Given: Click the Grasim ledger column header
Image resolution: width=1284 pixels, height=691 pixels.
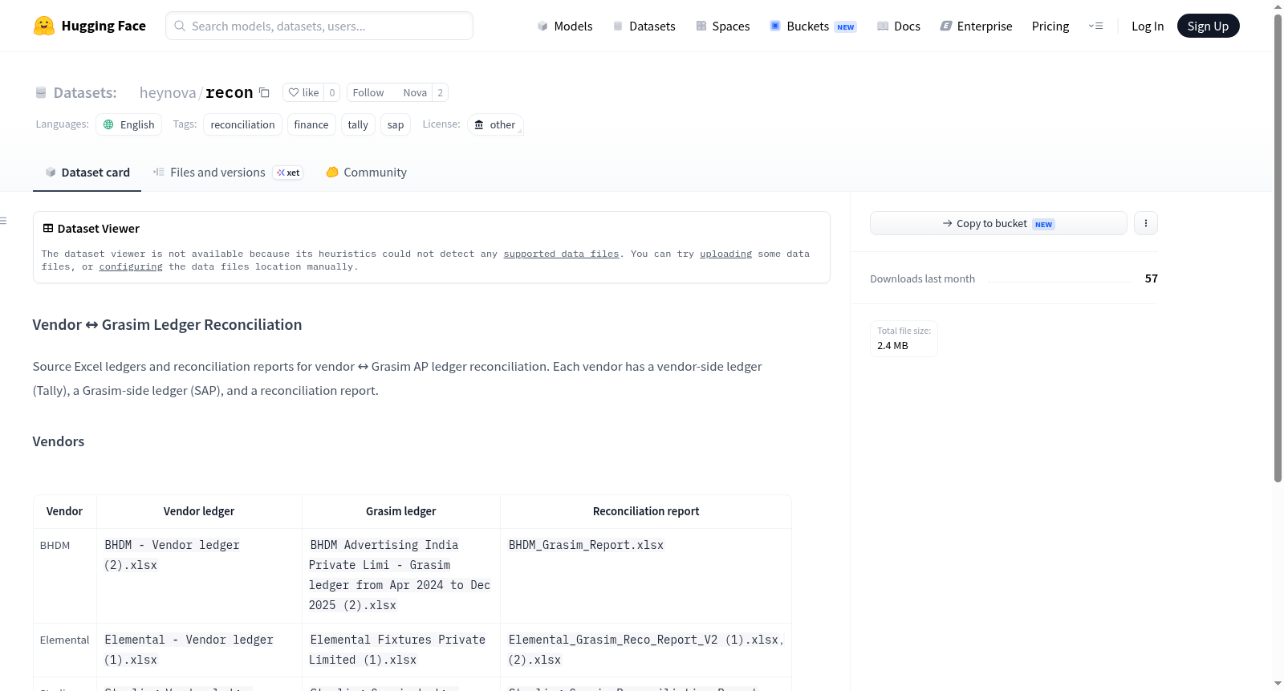Looking at the screenshot, I should pos(401,511).
